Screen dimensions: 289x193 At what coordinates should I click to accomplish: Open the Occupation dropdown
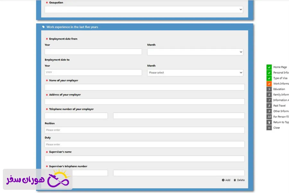pyautogui.click(x=144, y=10)
